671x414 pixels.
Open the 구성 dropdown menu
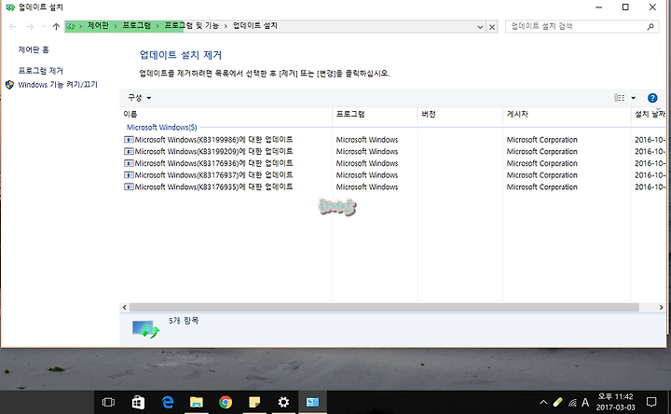pos(140,98)
